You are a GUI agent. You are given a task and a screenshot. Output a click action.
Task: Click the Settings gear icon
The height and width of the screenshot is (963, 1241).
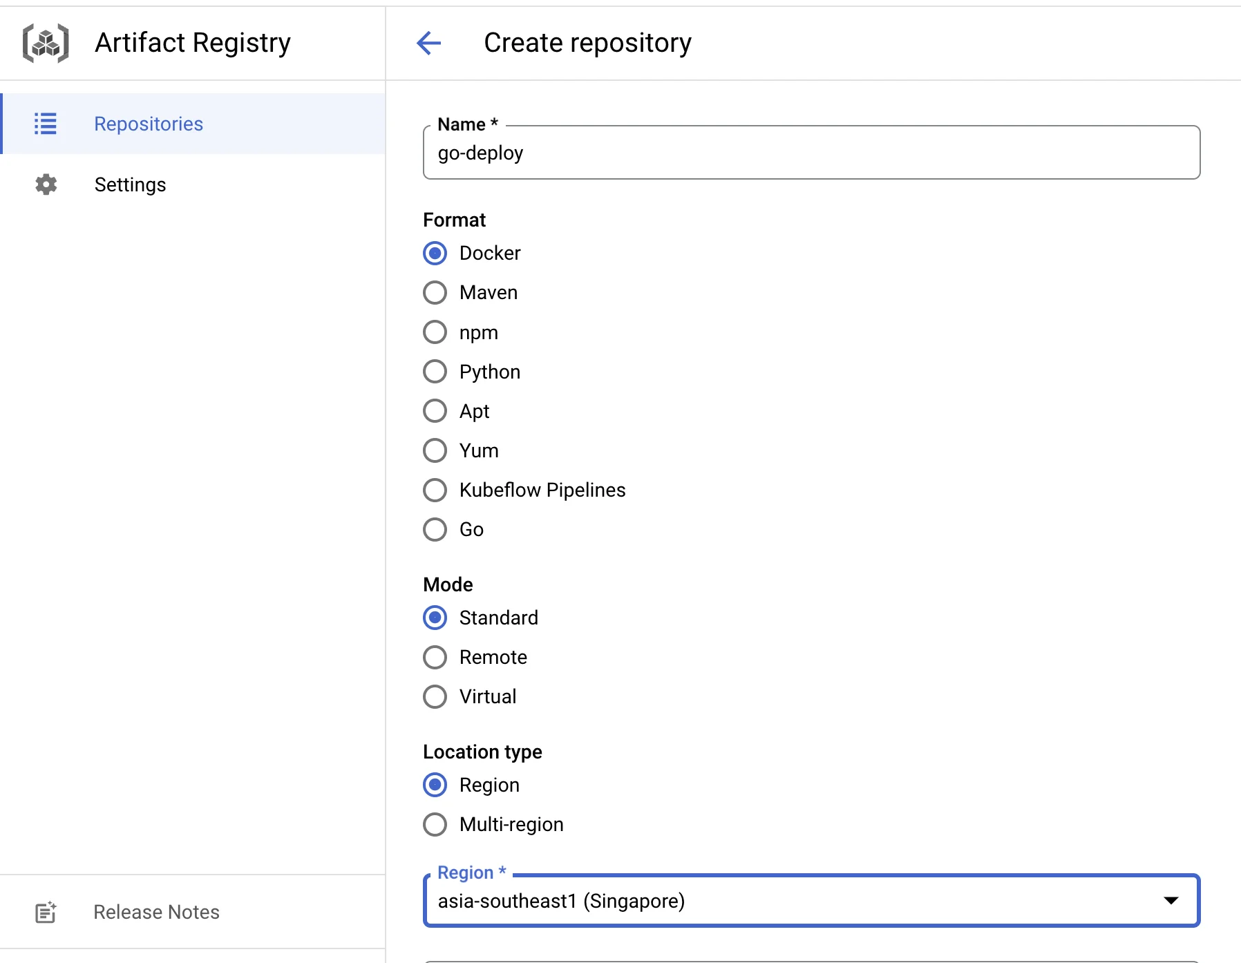click(46, 184)
